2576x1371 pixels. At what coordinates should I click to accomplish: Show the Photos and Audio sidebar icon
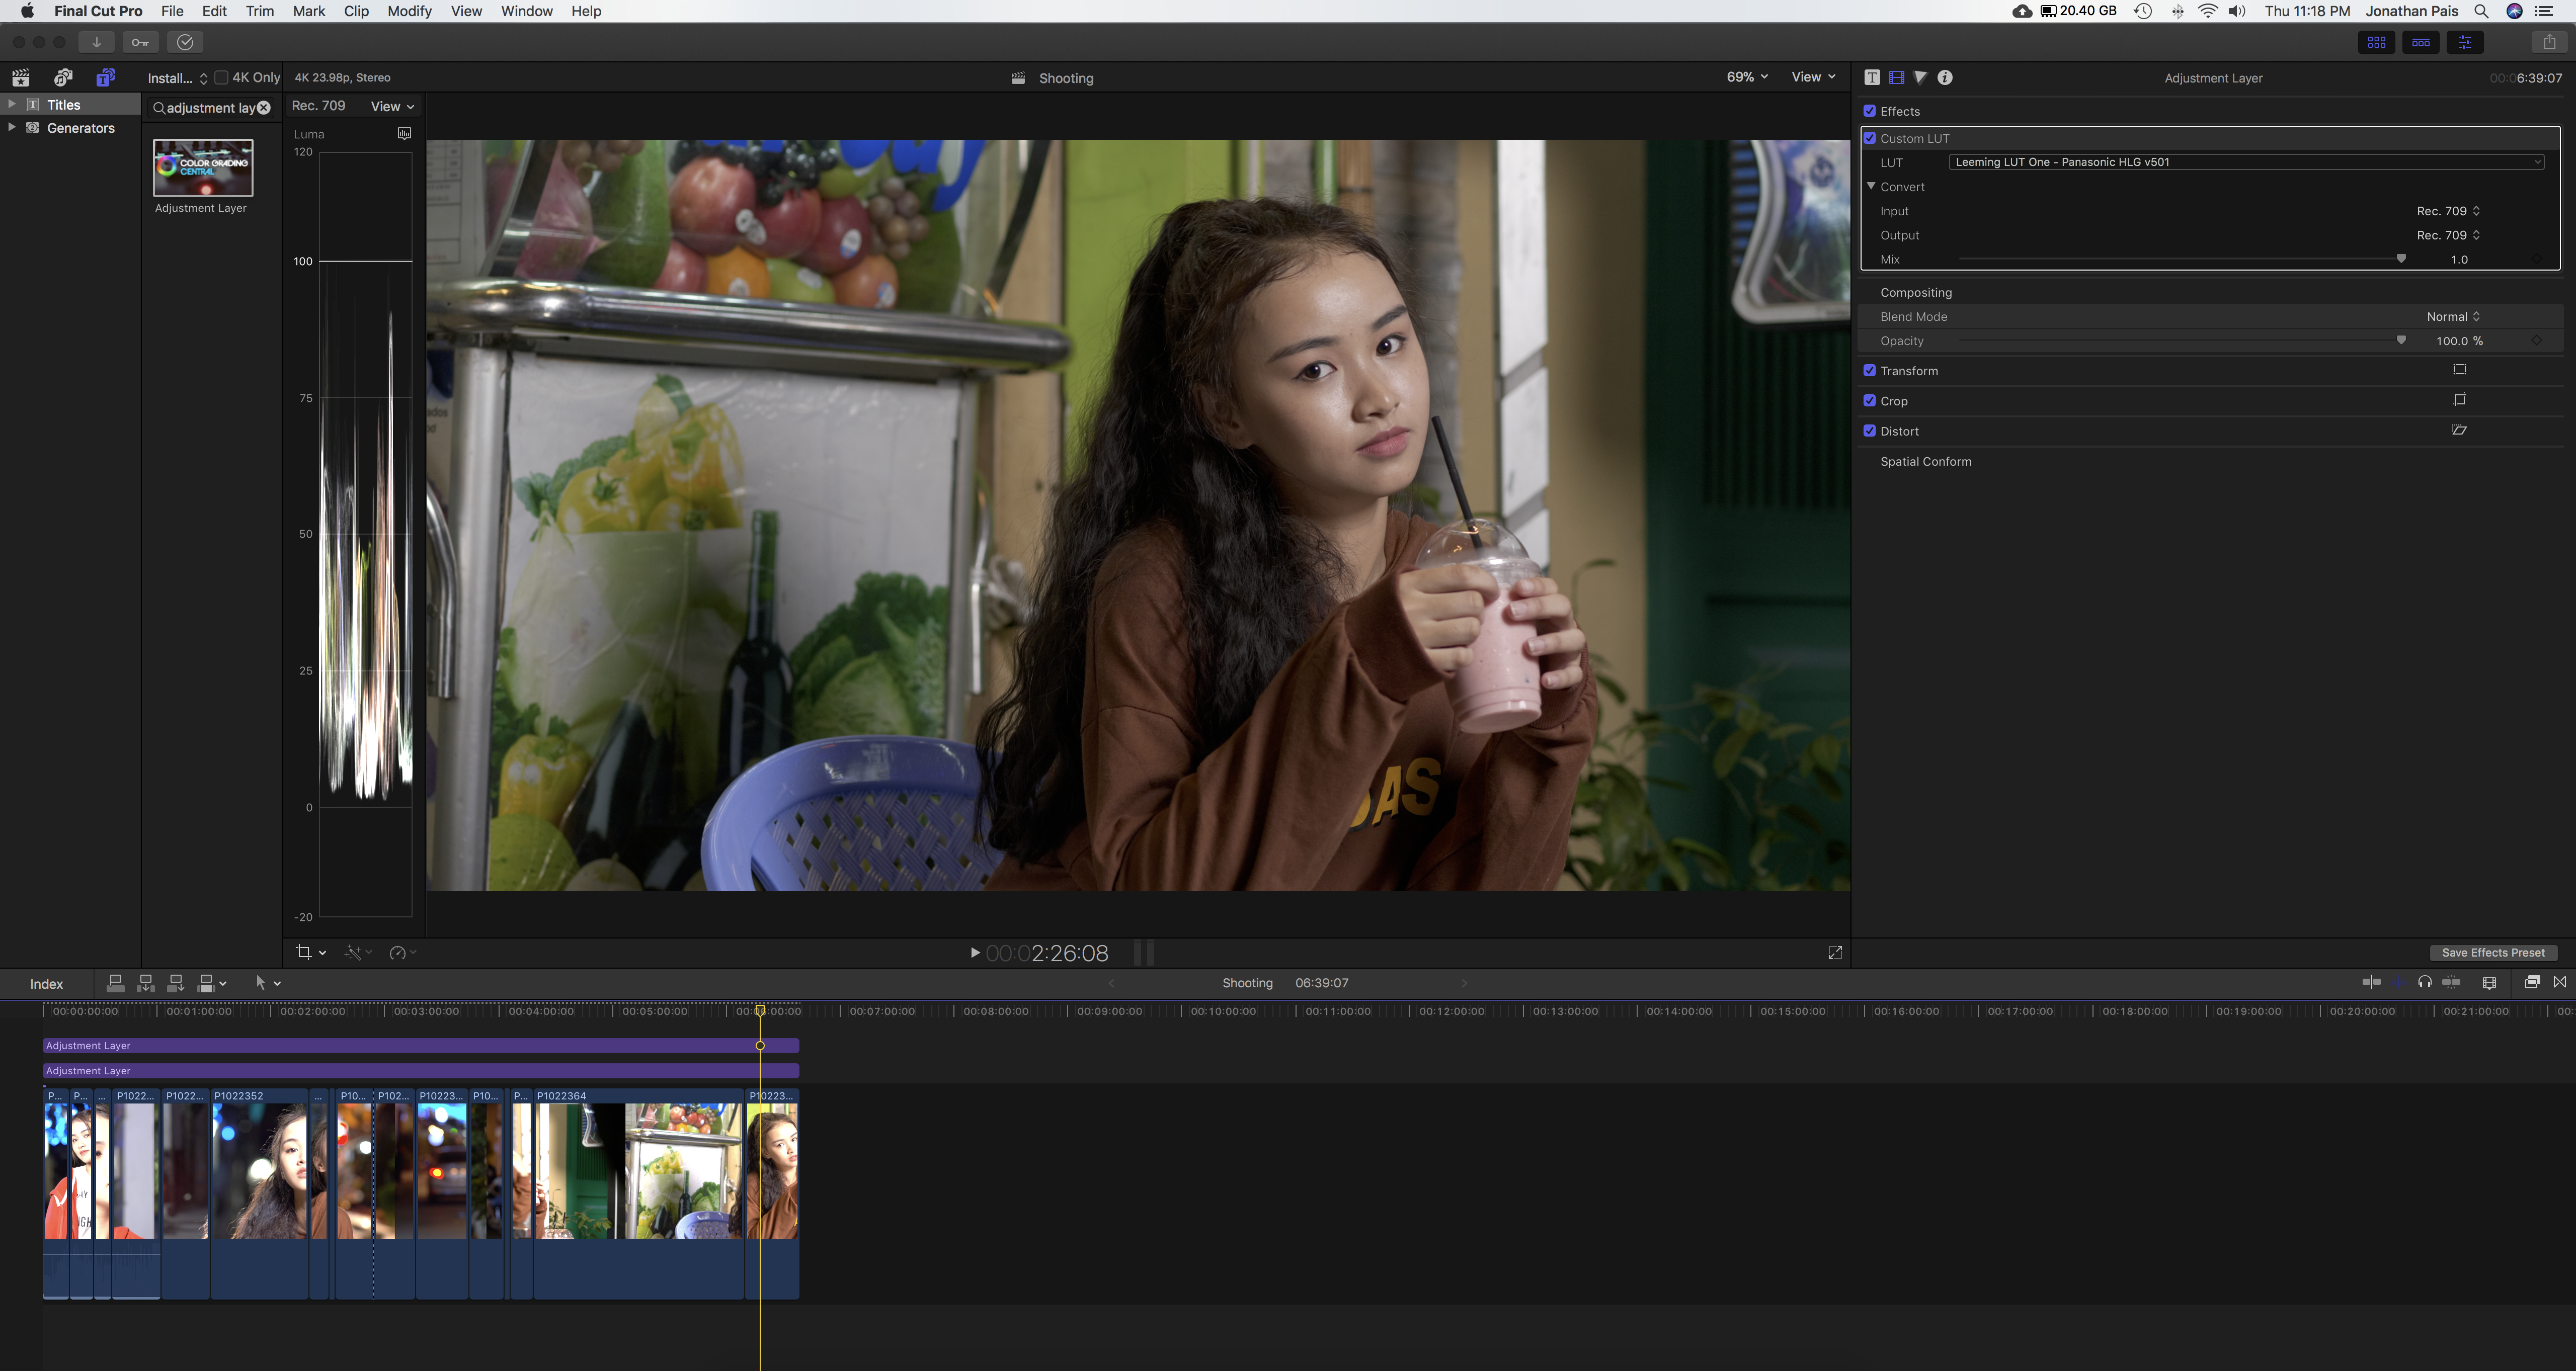pyautogui.click(x=63, y=78)
